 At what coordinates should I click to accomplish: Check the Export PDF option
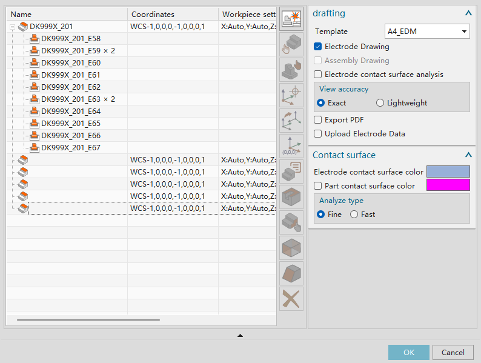(318, 120)
